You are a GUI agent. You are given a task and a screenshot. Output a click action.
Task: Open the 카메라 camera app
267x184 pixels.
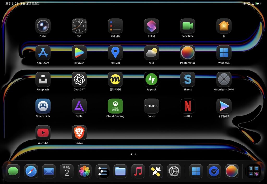point(43,26)
